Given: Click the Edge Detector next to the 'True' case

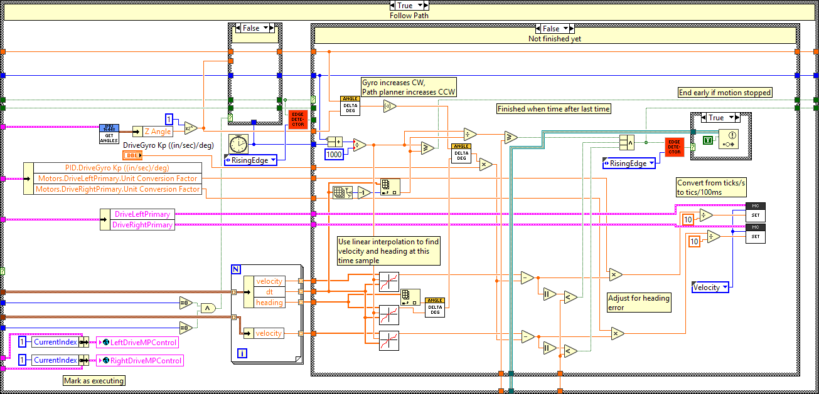Looking at the screenshot, I should click(675, 147).
